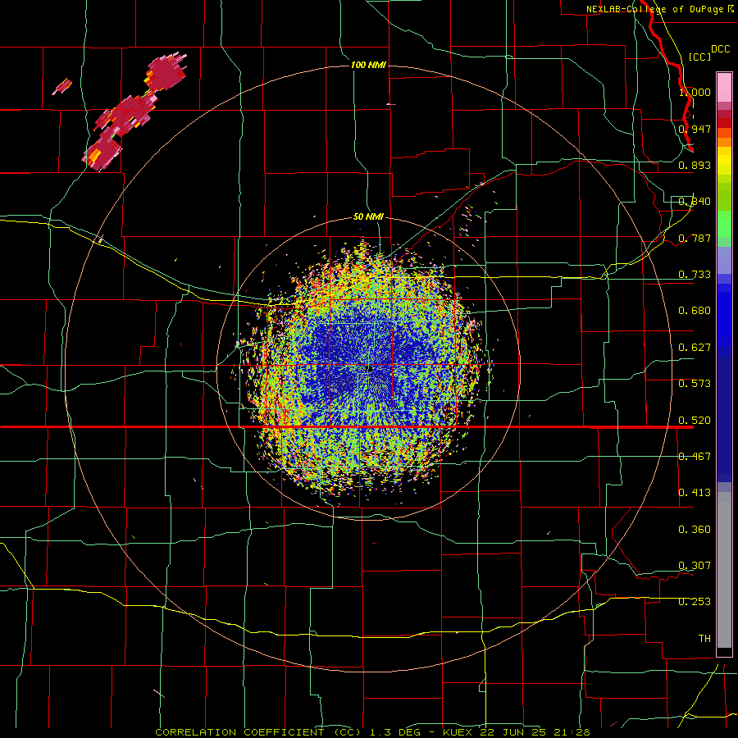Screen dimensions: 738x738
Task: Pick the bright green color bar segment near 0.787
Action: point(724,224)
